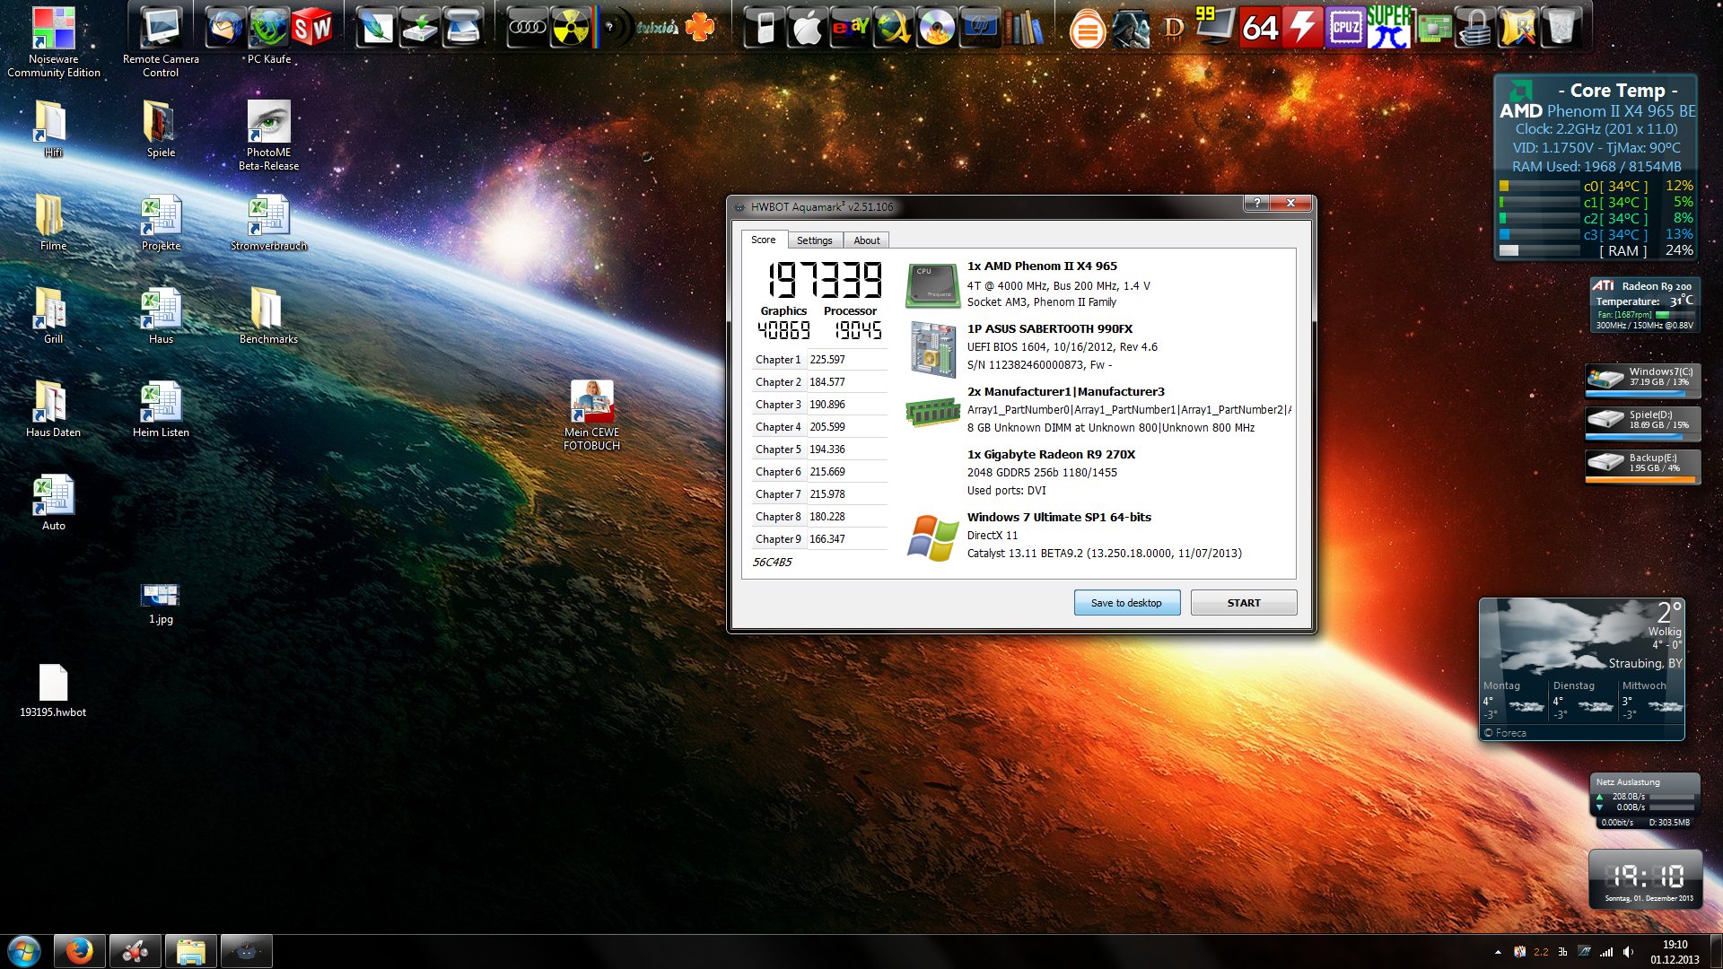
Task: Open Windows Explorer from the taskbar
Action: coord(191,951)
